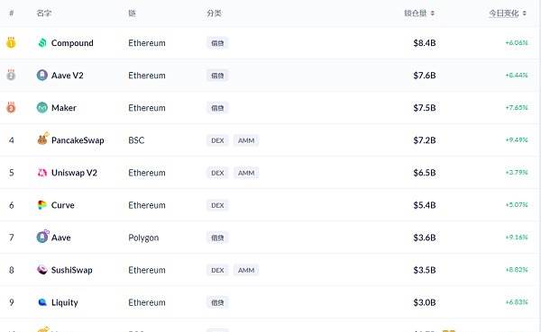Click the bronze third-place medal icon
This screenshot has height=332, width=541.
pyautogui.click(x=11, y=107)
